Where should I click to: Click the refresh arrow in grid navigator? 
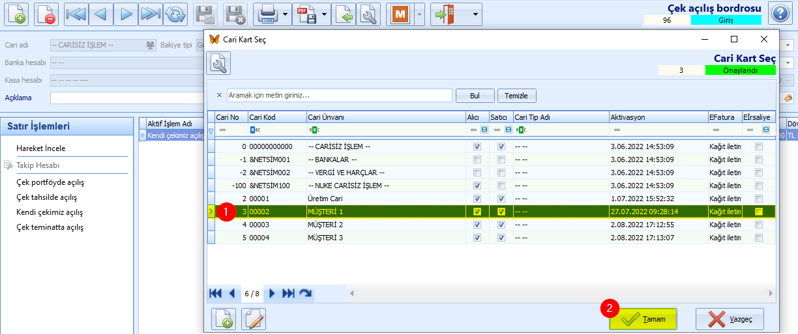pos(305,294)
